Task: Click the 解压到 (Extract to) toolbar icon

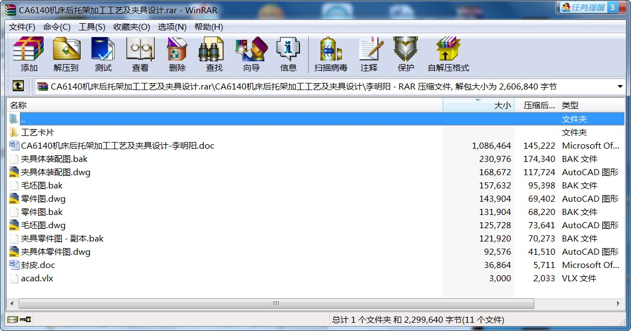Action: point(66,49)
